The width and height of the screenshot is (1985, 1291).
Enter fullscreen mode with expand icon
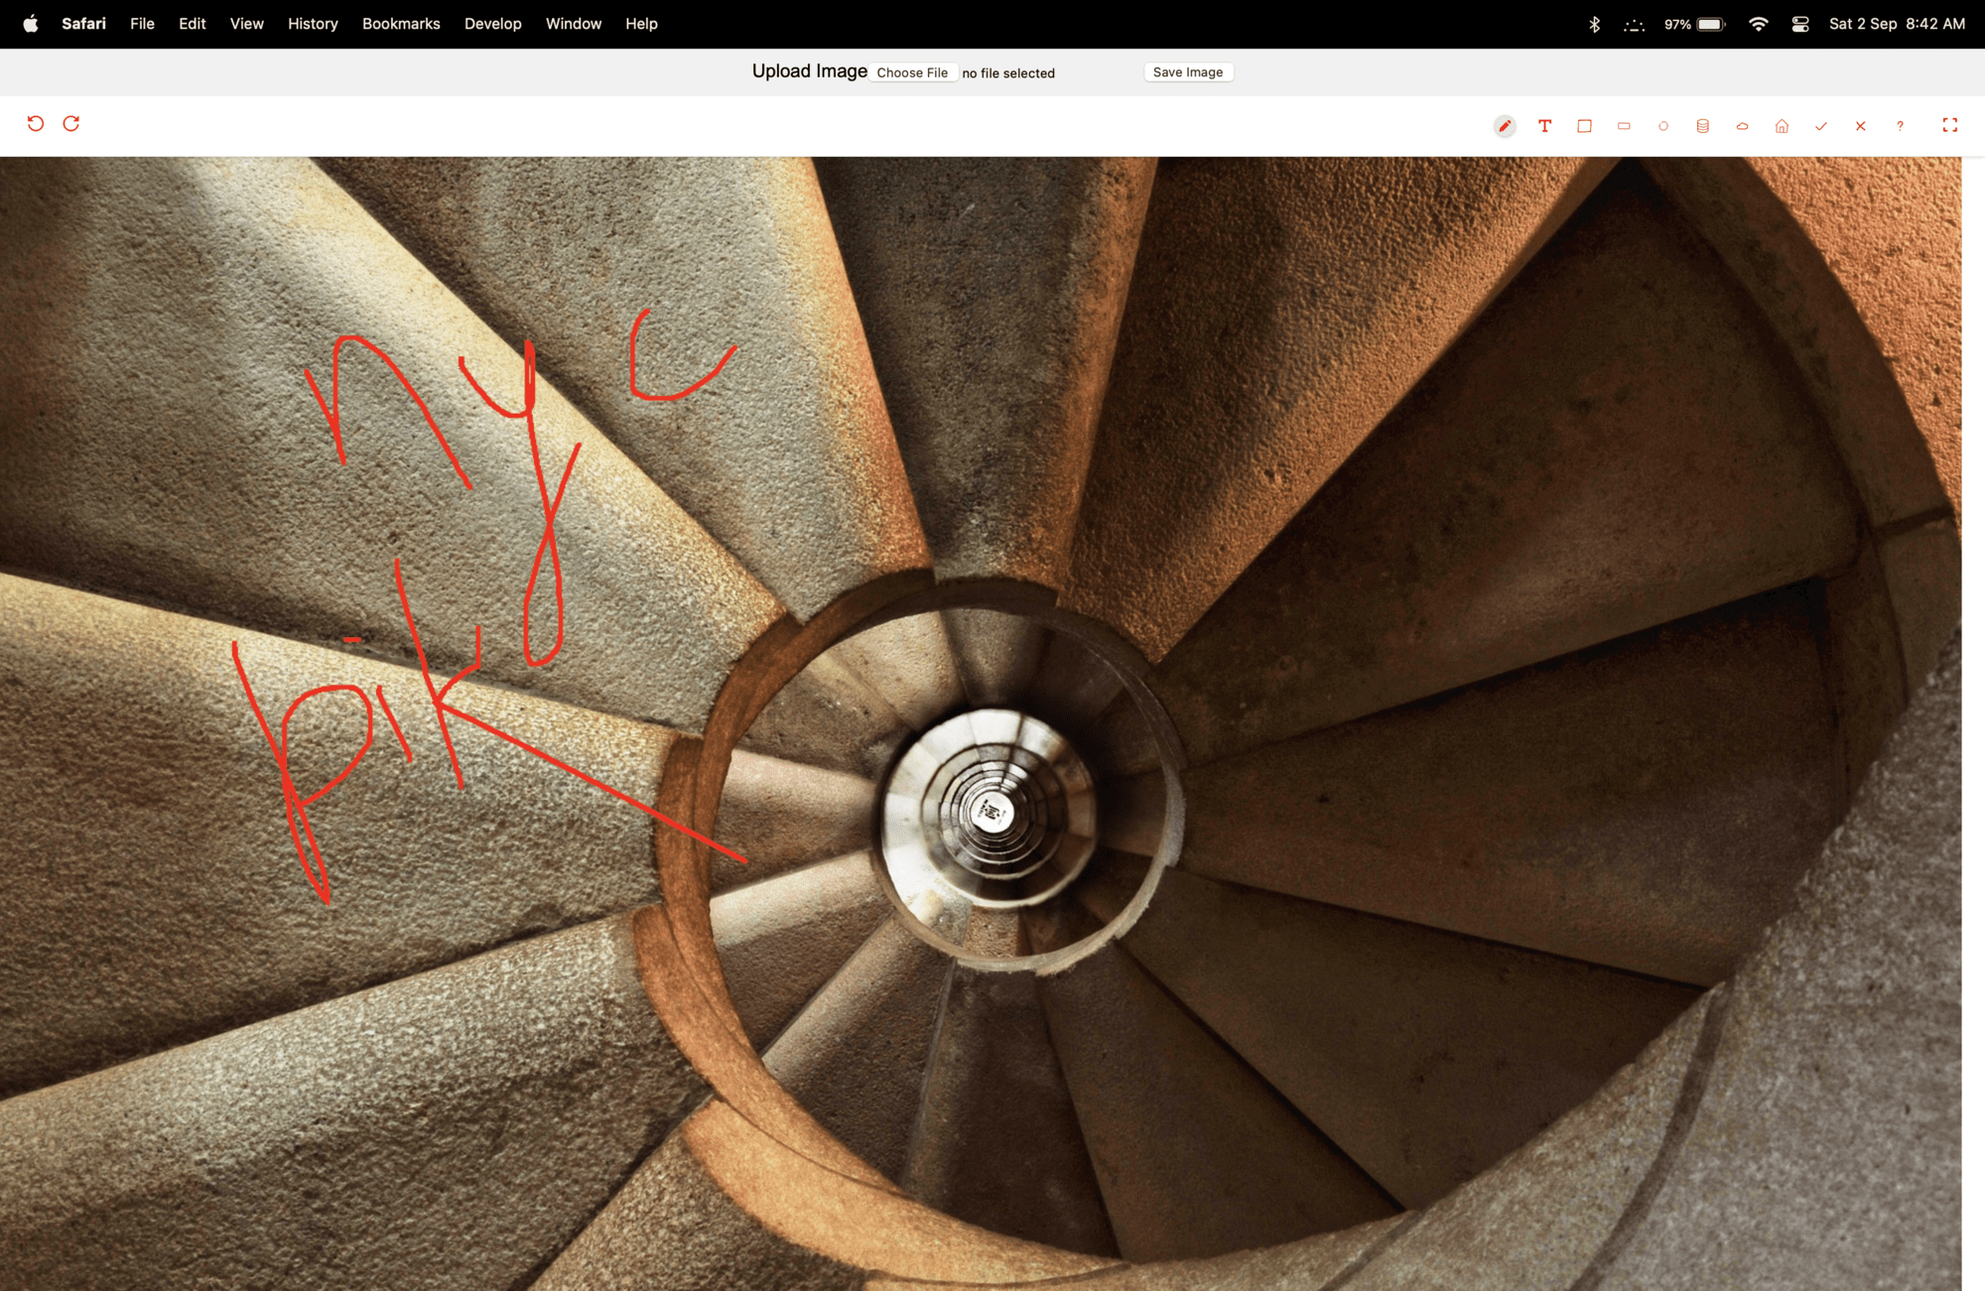[1949, 125]
